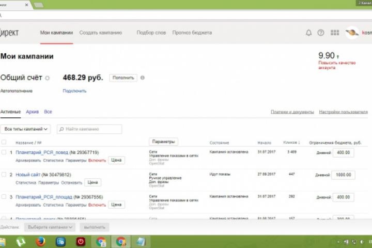Screen dimensions: 372x248
Task: Click the magnifier icon in campaign search
Action: [61, 129]
